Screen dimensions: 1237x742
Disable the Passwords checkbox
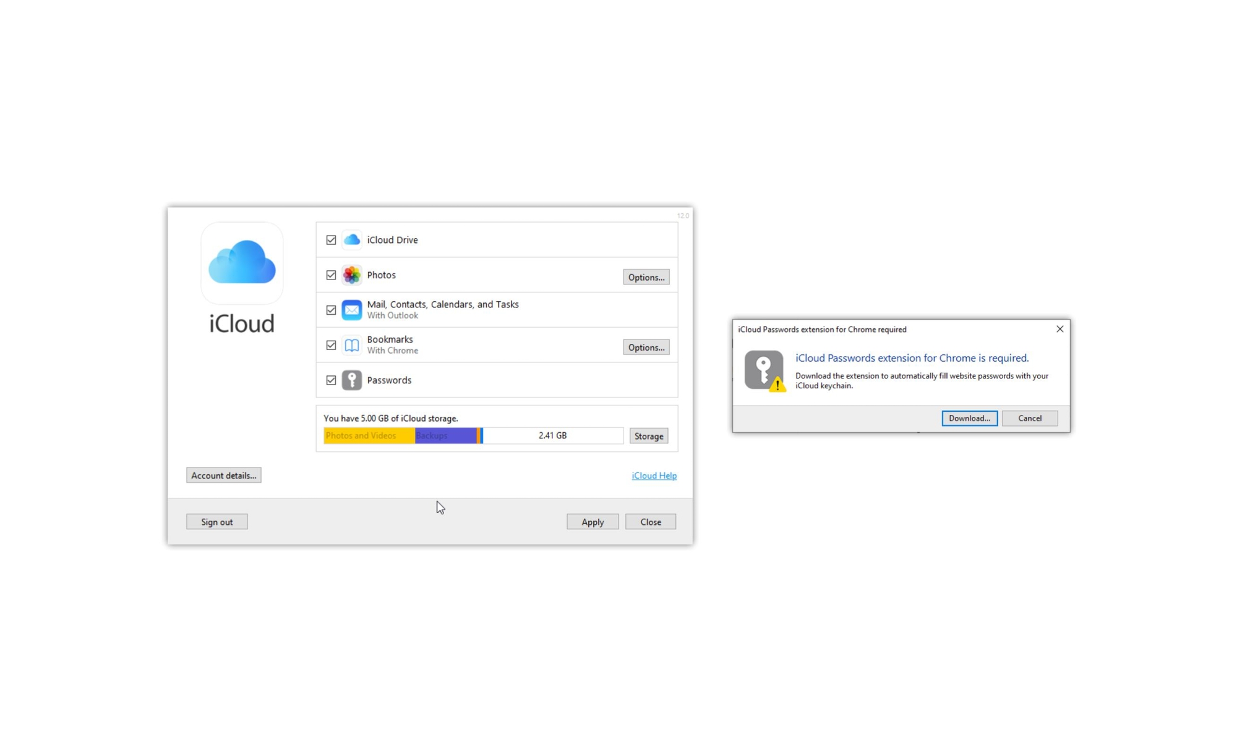(x=331, y=380)
